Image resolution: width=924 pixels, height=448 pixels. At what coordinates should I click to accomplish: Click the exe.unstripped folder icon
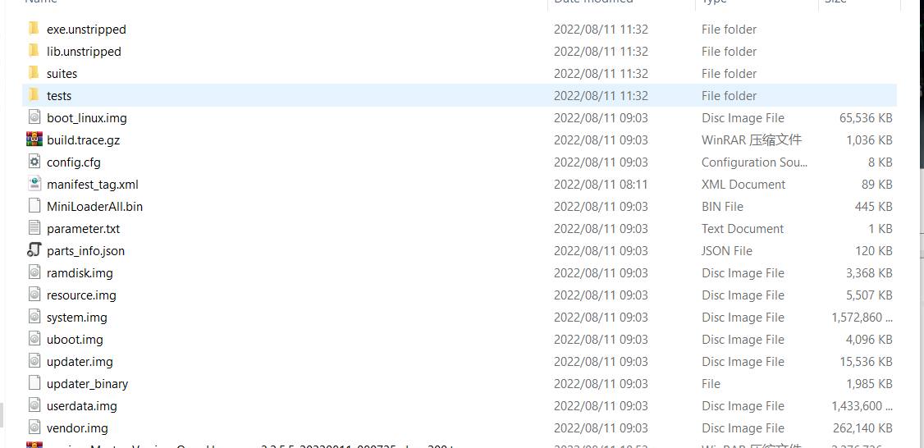(34, 28)
